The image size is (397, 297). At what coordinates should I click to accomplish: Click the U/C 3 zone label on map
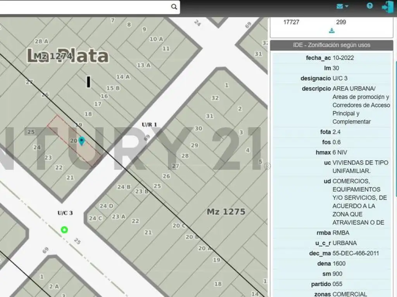coord(65,213)
